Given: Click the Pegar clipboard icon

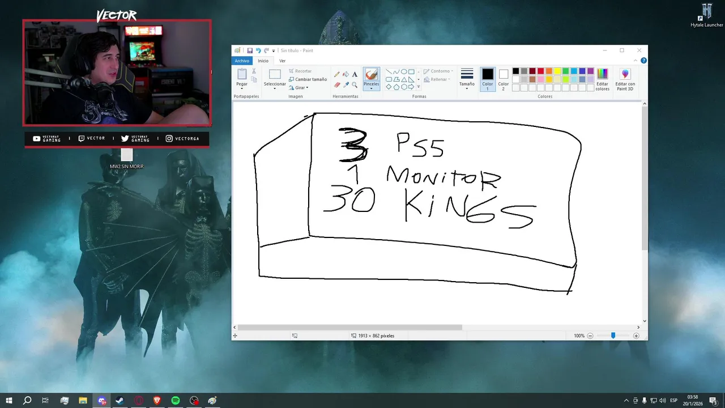Looking at the screenshot, I should click(242, 74).
